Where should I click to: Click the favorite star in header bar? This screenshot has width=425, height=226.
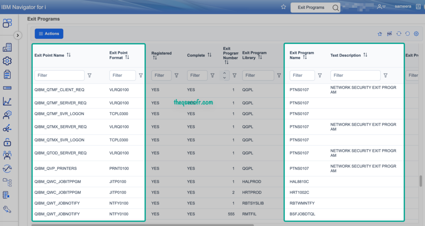click(283, 7)
